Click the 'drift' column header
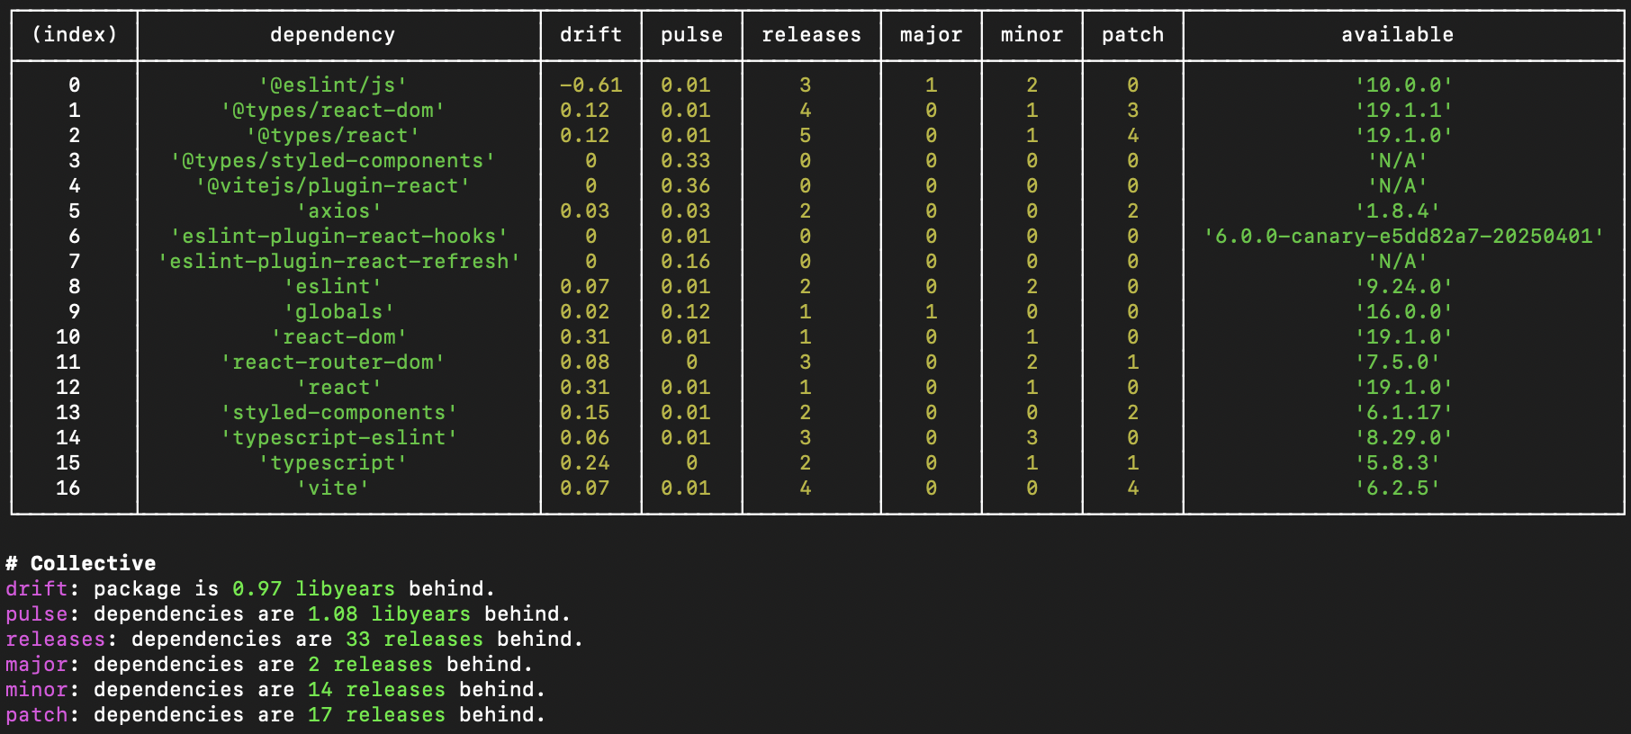The image size is (1631, 734). (x=590, y=35)
